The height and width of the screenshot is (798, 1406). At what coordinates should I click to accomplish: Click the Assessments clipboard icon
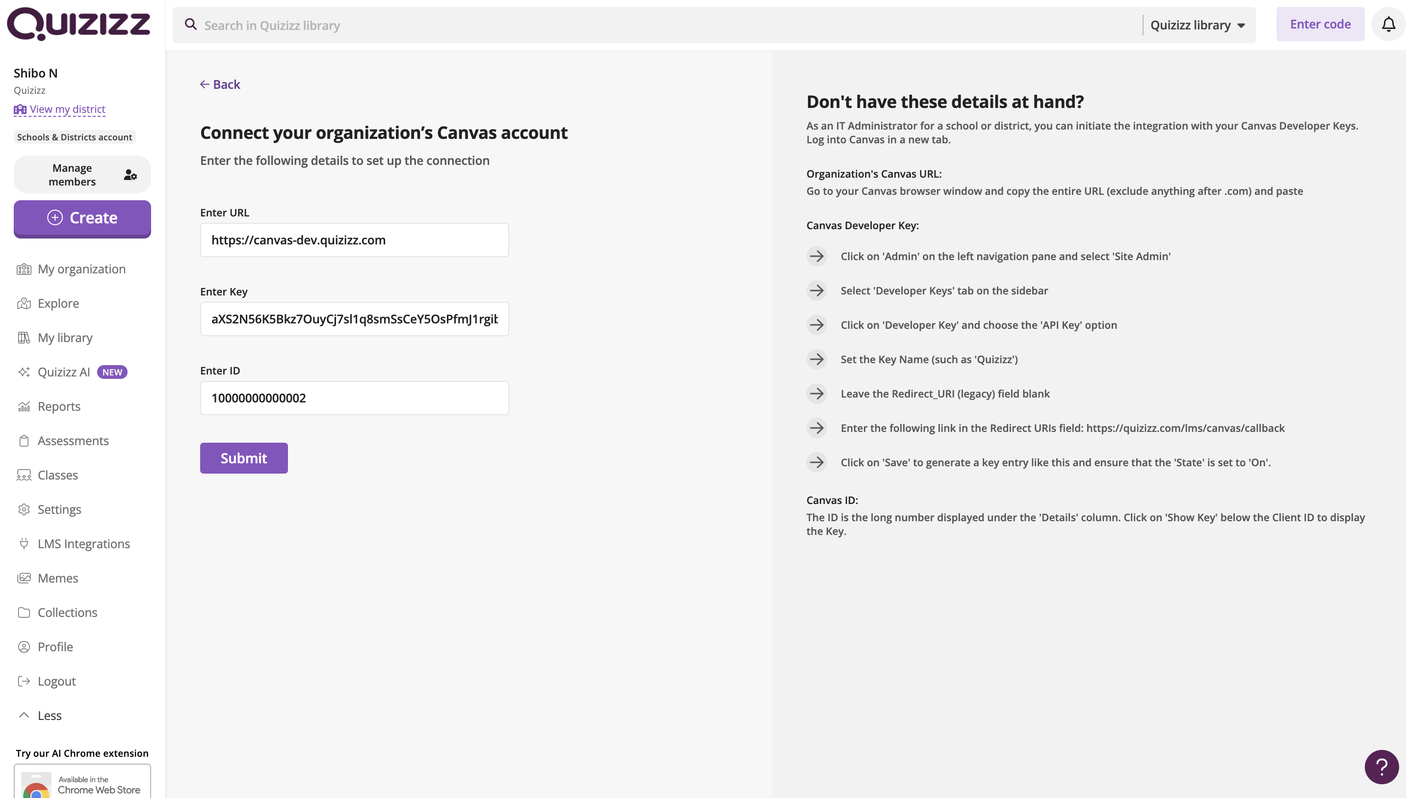click(24, 441)
